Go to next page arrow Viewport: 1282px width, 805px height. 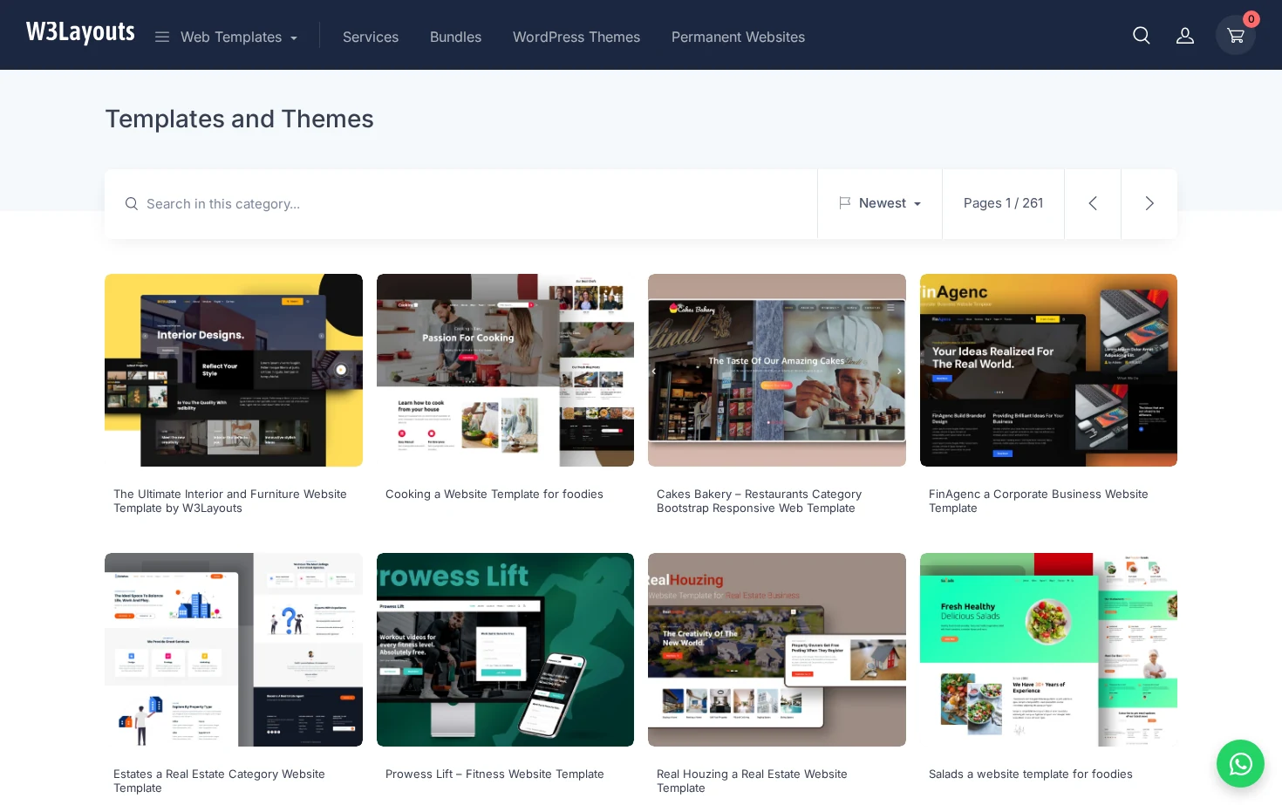[1149, 203]
